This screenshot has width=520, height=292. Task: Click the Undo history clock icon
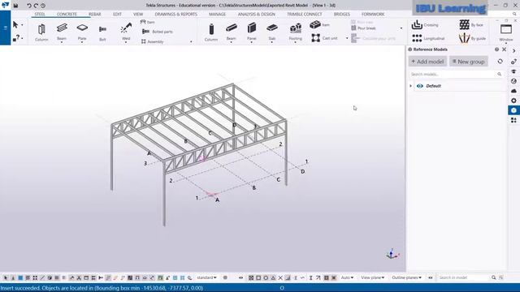coord(43,6)
